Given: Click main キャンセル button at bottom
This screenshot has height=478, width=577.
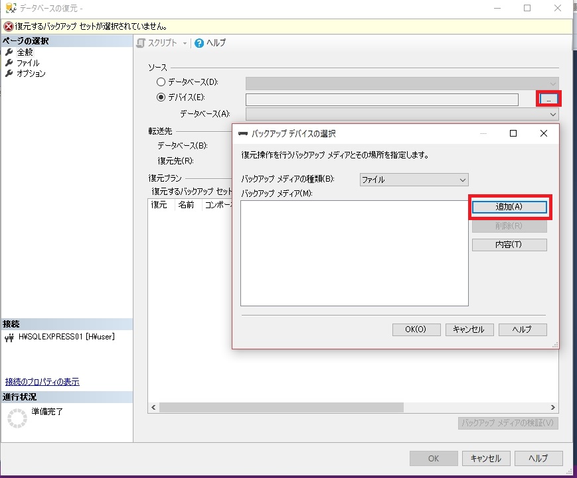Looking at the screenshot, I should pos(486,459).
